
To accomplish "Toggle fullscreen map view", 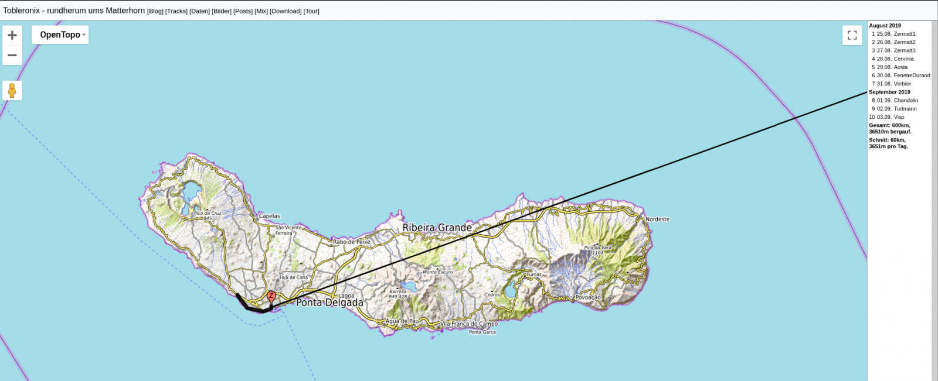I will pos(852,35).
